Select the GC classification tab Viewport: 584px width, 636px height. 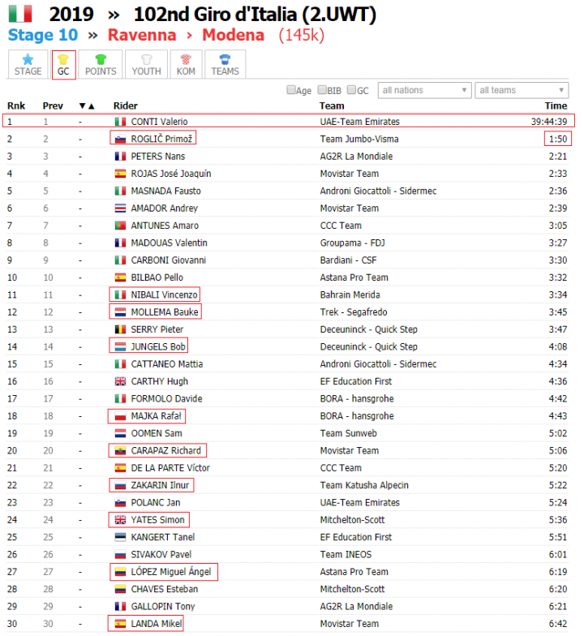(x=63, y=65)
